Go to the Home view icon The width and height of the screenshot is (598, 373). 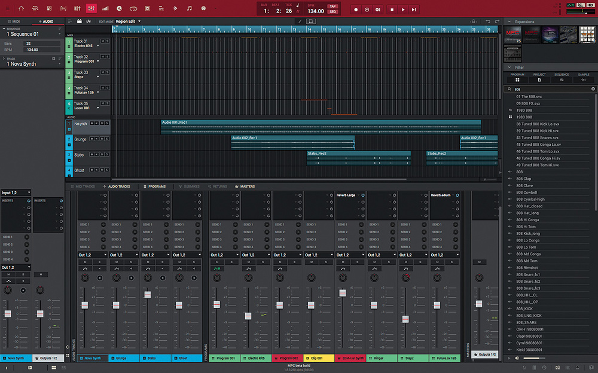click(22, 8)
